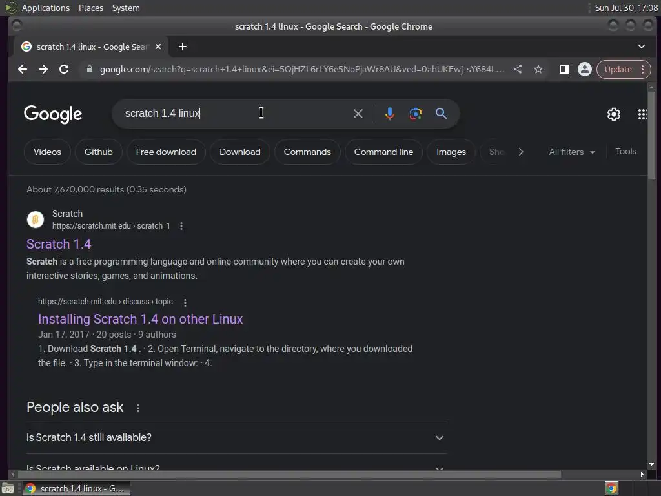This screenshot has height=496, width=661.
Task: Search by image with Google Lens
Action: (x=415, y=114)
